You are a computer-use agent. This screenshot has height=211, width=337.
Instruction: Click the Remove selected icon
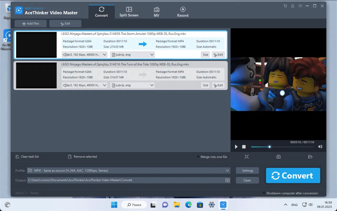coord(70,157)
